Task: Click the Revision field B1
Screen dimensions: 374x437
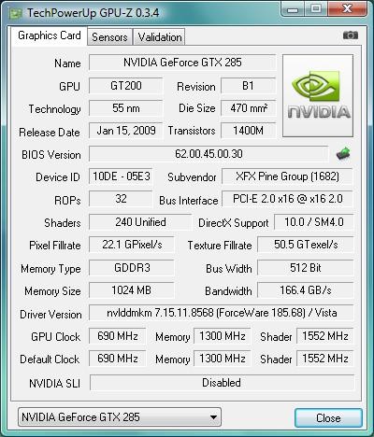Action: [x=249, y=86]
